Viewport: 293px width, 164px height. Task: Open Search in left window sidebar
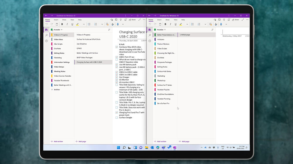47,35
